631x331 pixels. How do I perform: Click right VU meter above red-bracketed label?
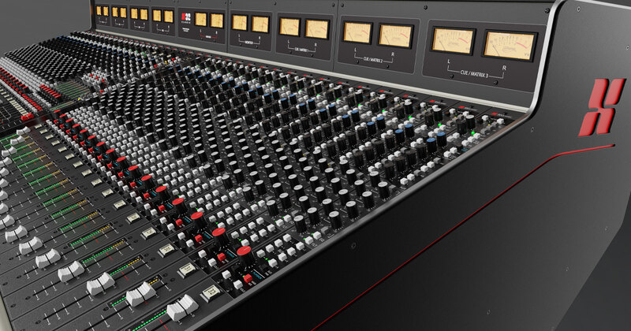[x=217, y=20]
